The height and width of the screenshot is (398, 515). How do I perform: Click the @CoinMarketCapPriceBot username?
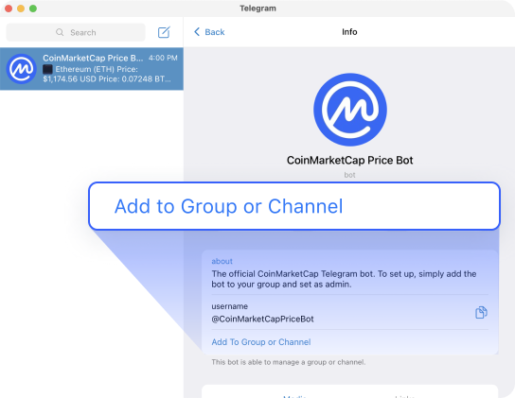(262, 319)
